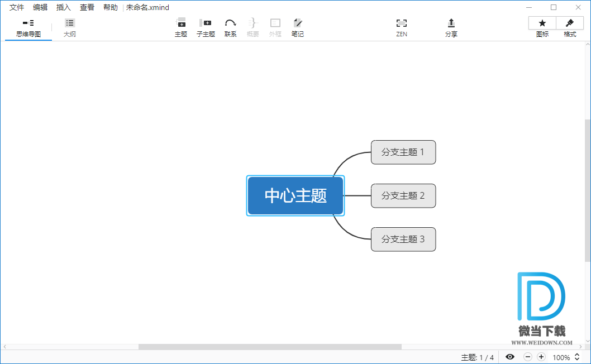This screenshot has width=591, height=364.
Task: Click the 主题: 1 / 4 status text
Action: [x=477, y=357]
